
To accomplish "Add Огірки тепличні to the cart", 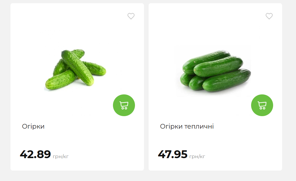I will point(262,105).
